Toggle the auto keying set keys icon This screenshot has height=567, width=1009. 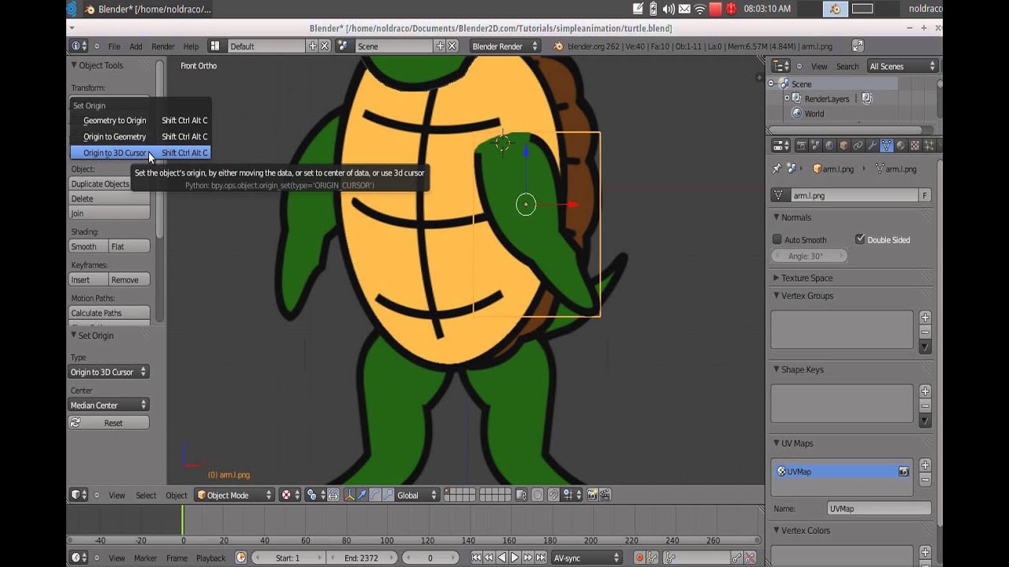(653, 558)
